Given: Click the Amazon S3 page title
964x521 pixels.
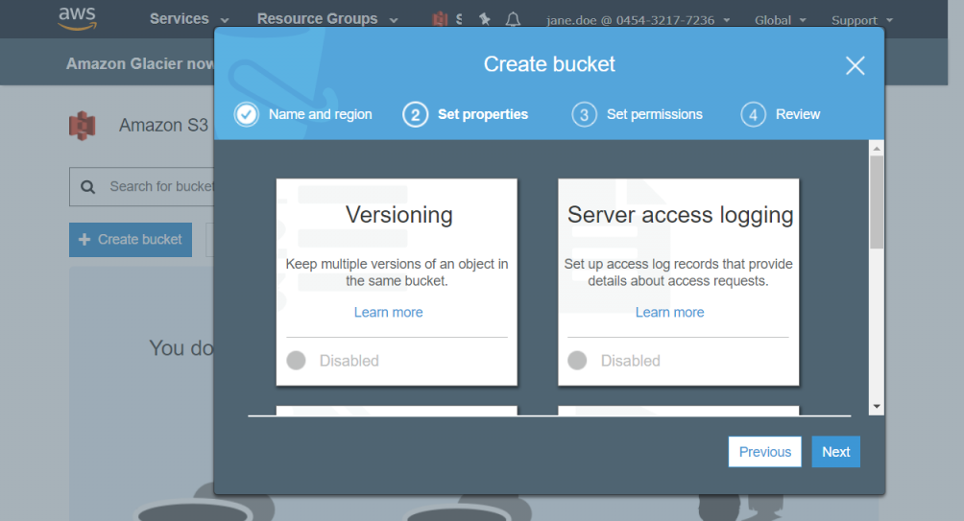Looking at the screenshot, I should (x=163, y=126).
